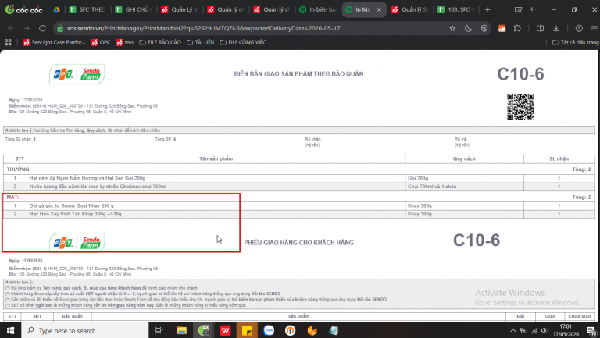
Task: Reload the current page
Action: tap(42, 28)
